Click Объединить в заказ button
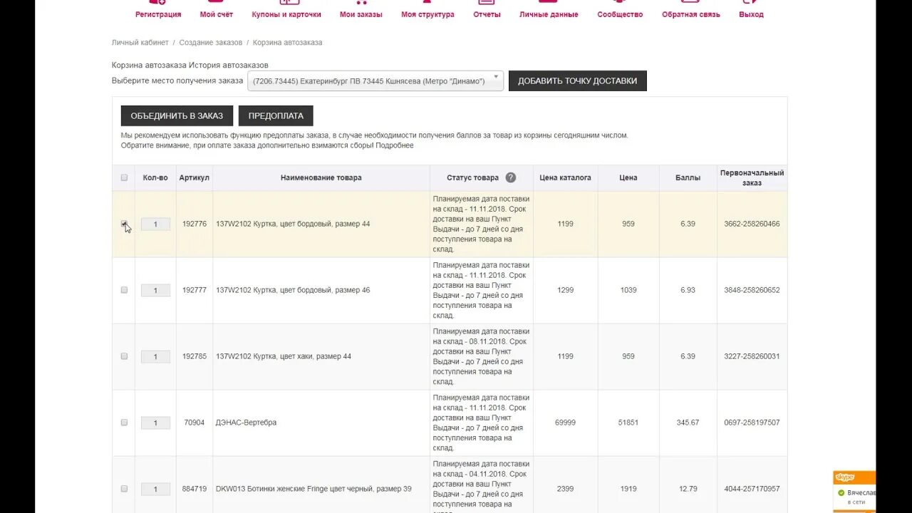The image size is (912, 513). pos(177,115)
